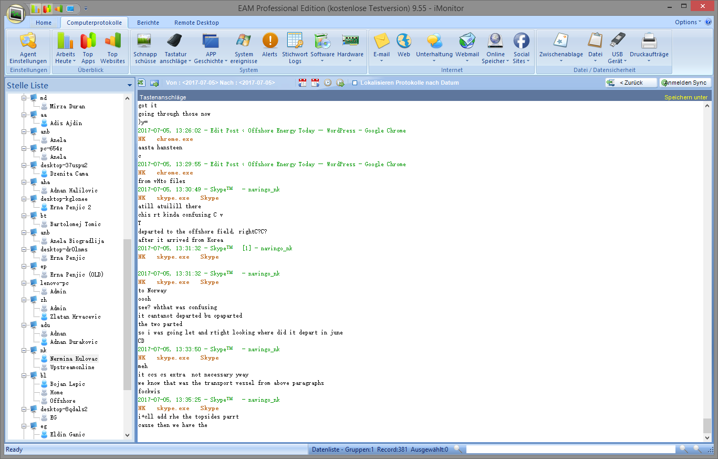Viewport: 718px width, 459px height.
Task: Click the status bar search field
Action: (x=570, y=450)
